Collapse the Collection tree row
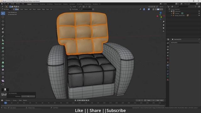The width and height of the screenshot is (201, 113). pos(170,11)
